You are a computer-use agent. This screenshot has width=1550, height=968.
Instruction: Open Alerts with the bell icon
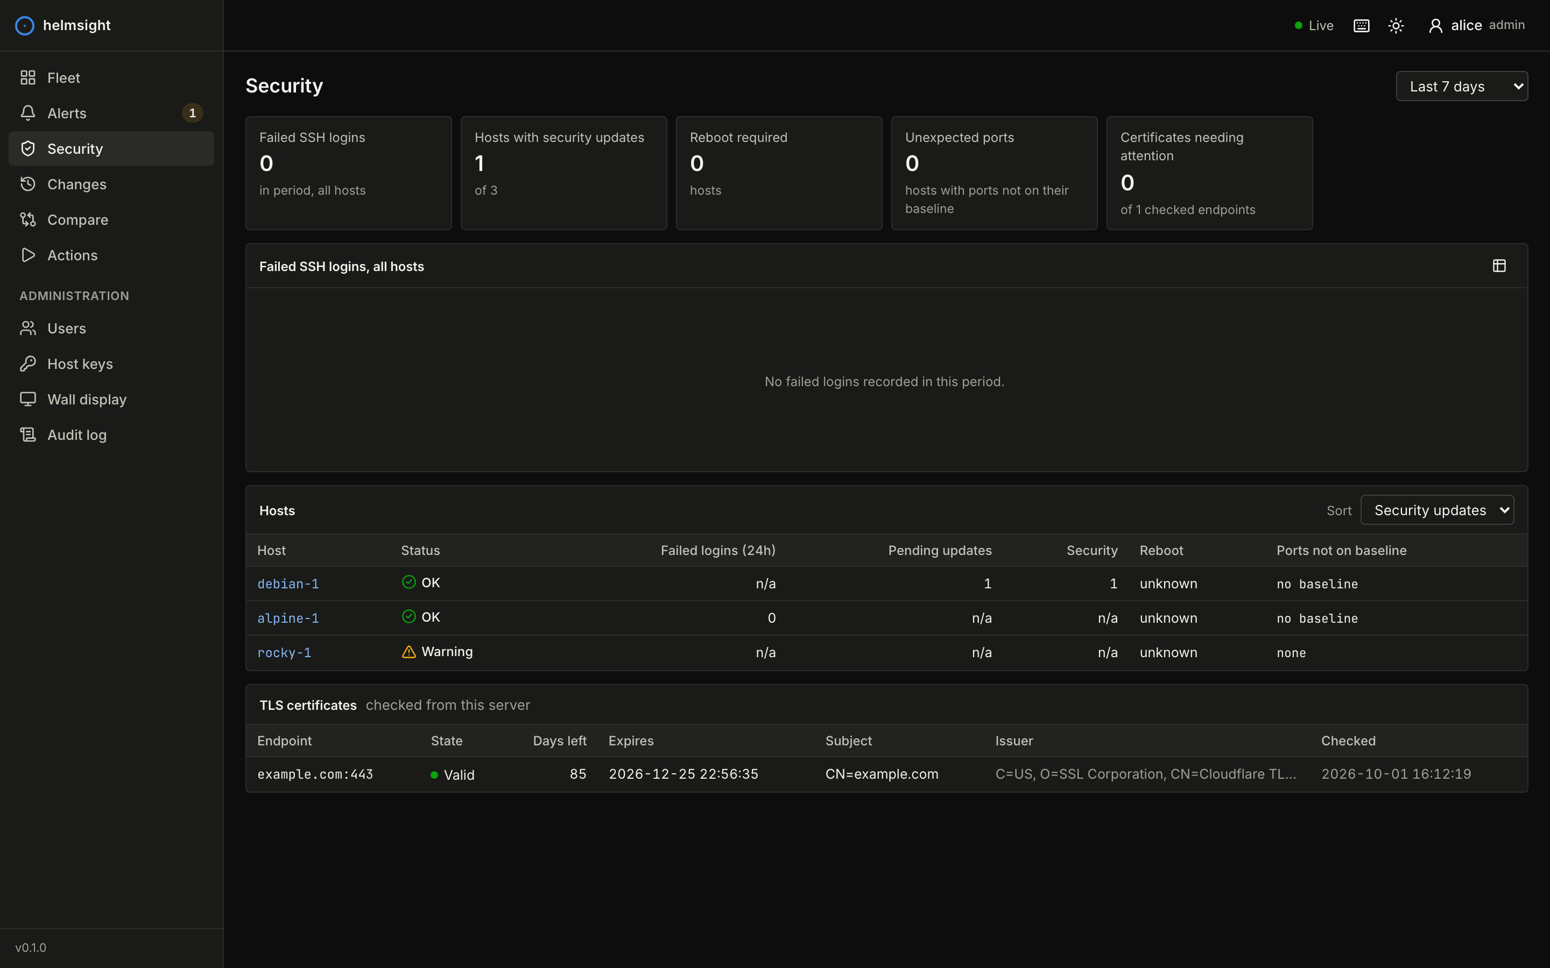point(27,113)
